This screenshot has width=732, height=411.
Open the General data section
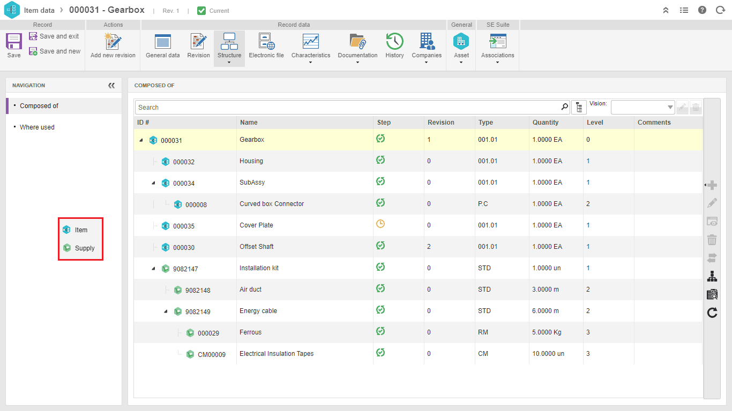163,45
